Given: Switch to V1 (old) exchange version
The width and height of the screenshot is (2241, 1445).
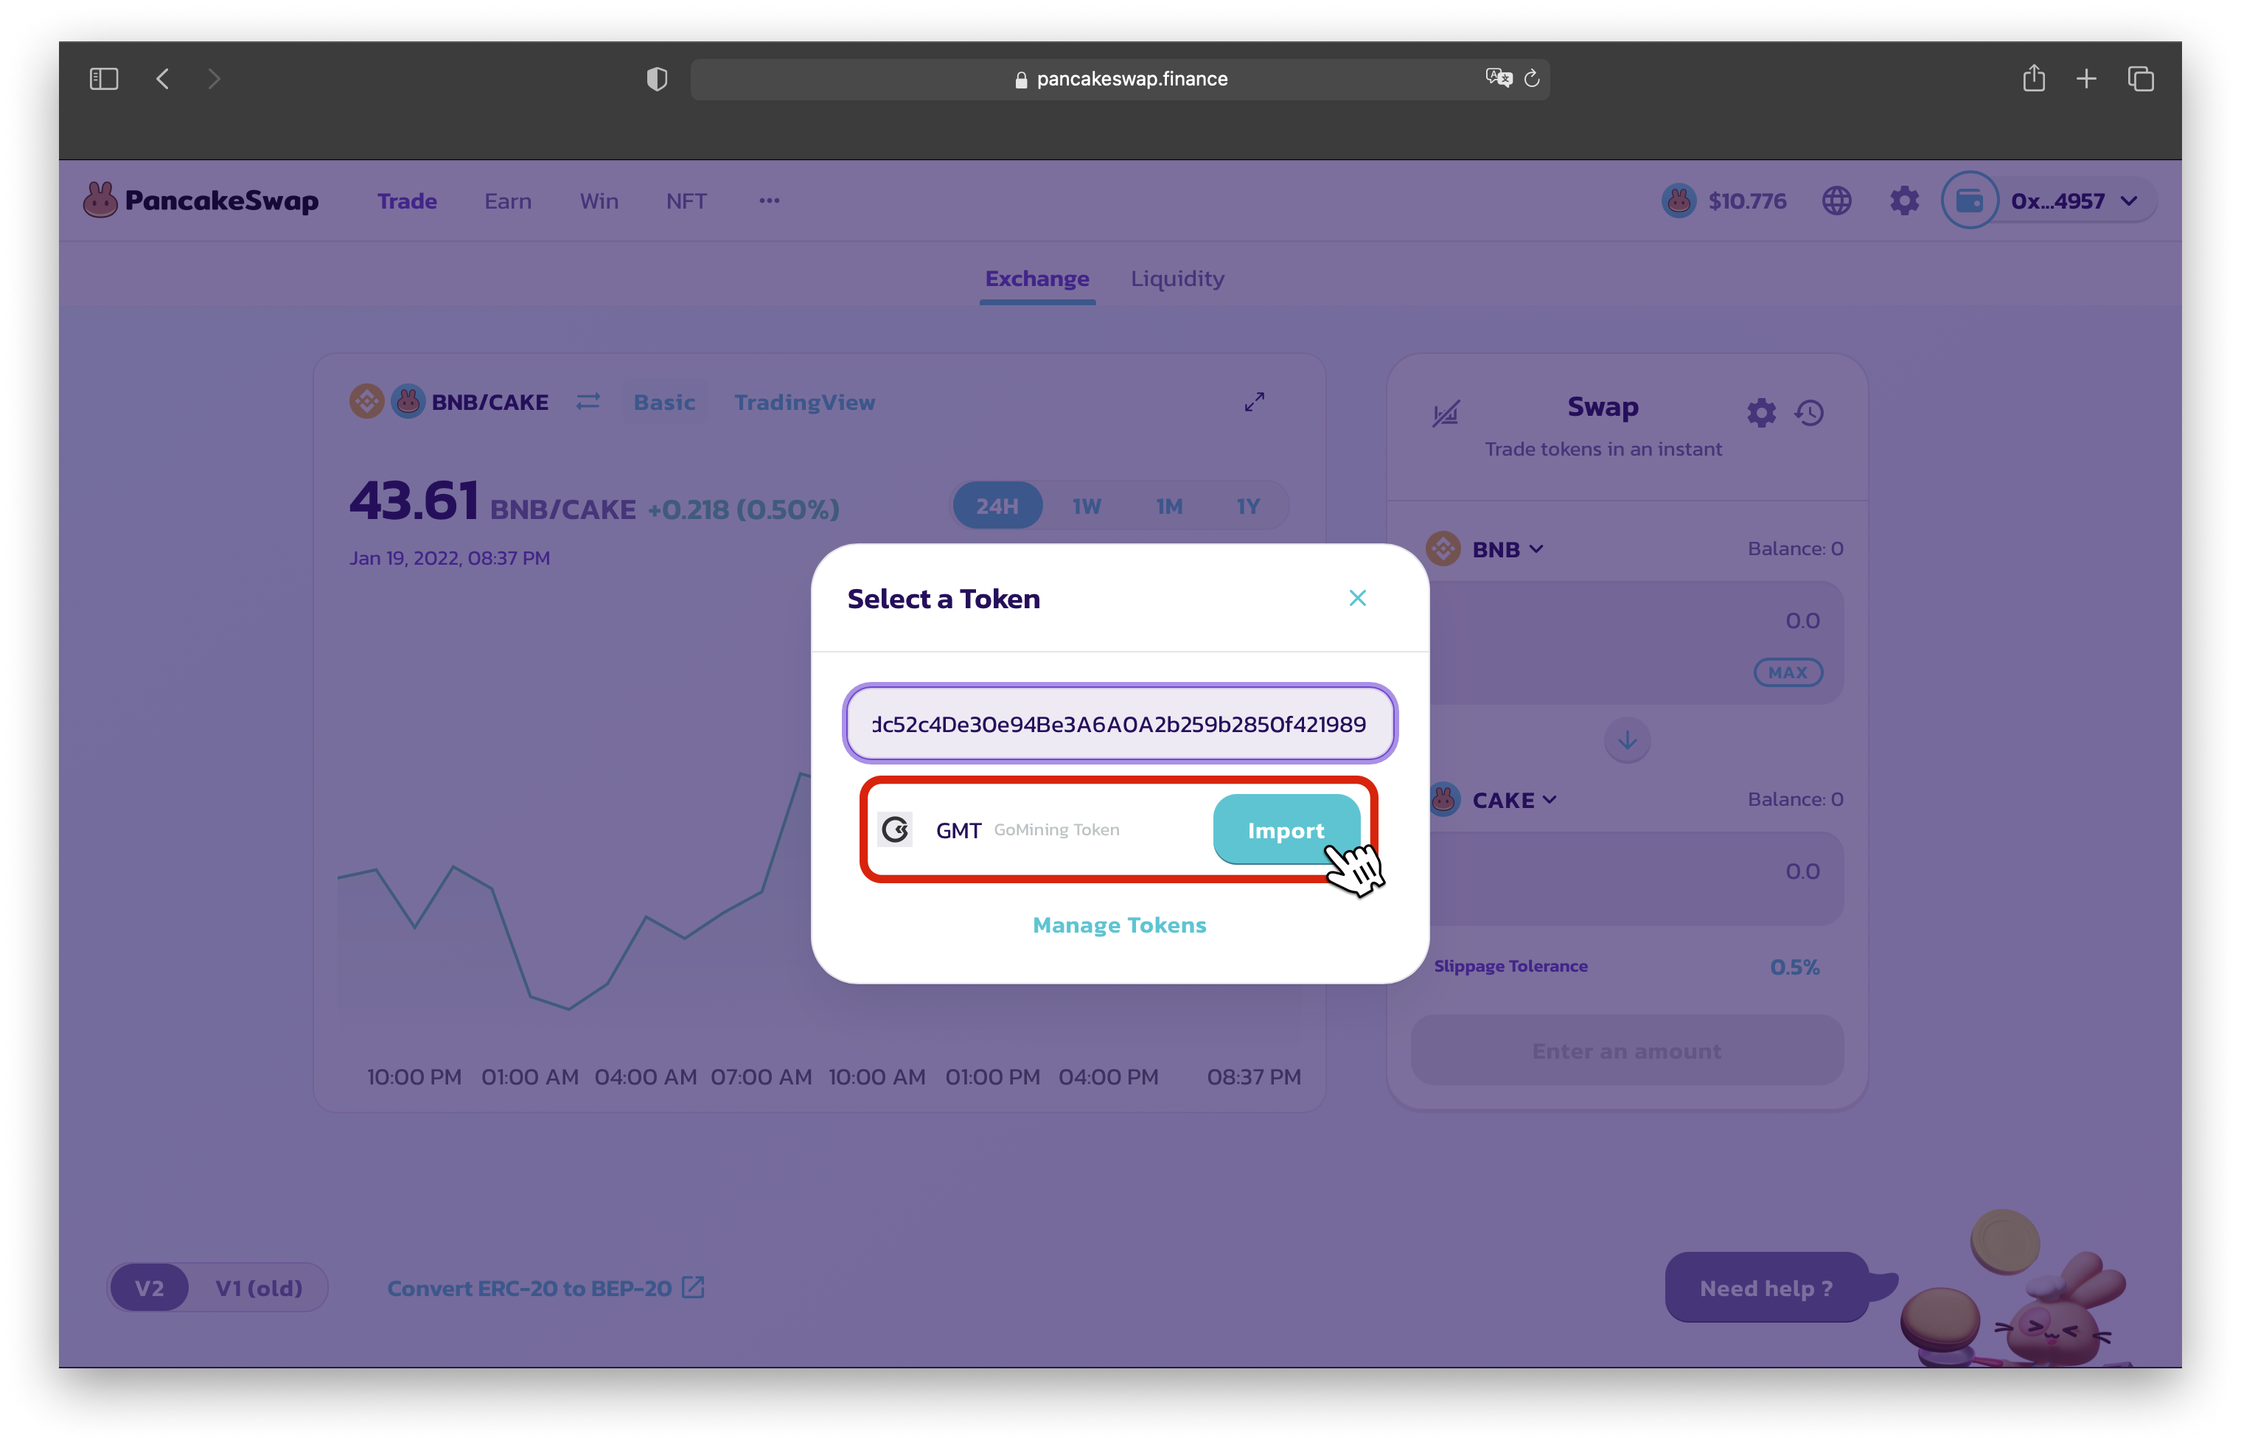Looking at the screenshot, I should click(x=259, y=1288).
